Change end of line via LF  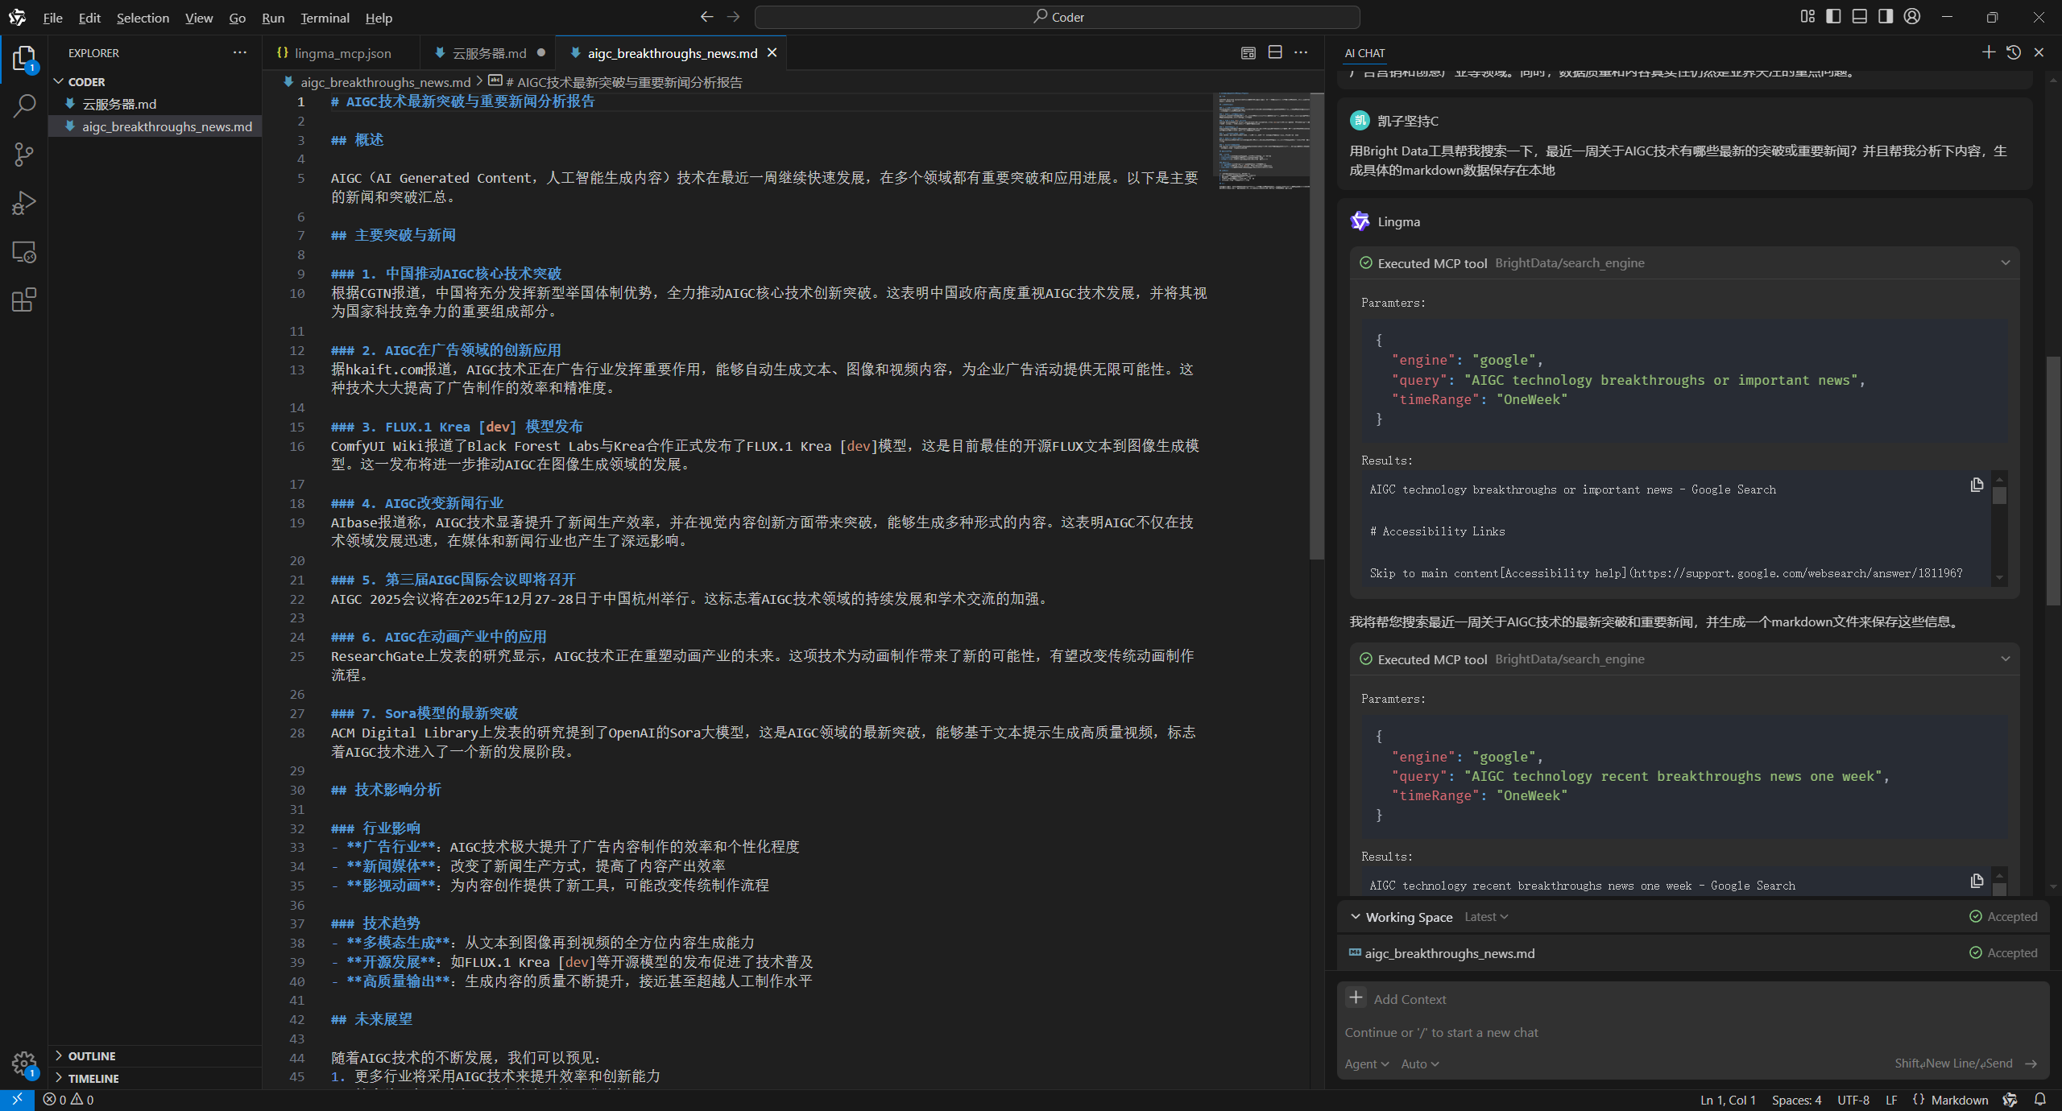pyautogui.click(x=1891, y=1100)
